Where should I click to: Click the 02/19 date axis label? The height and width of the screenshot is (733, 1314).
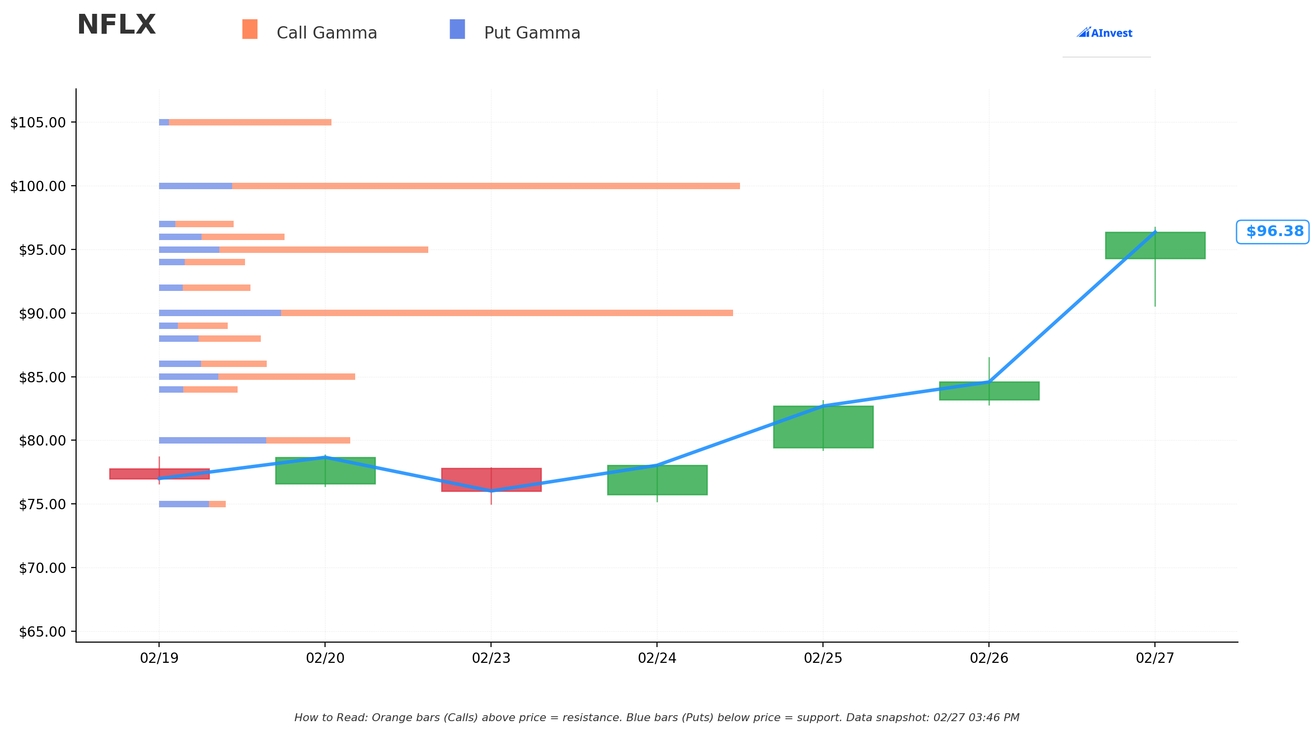click(159, 658)
